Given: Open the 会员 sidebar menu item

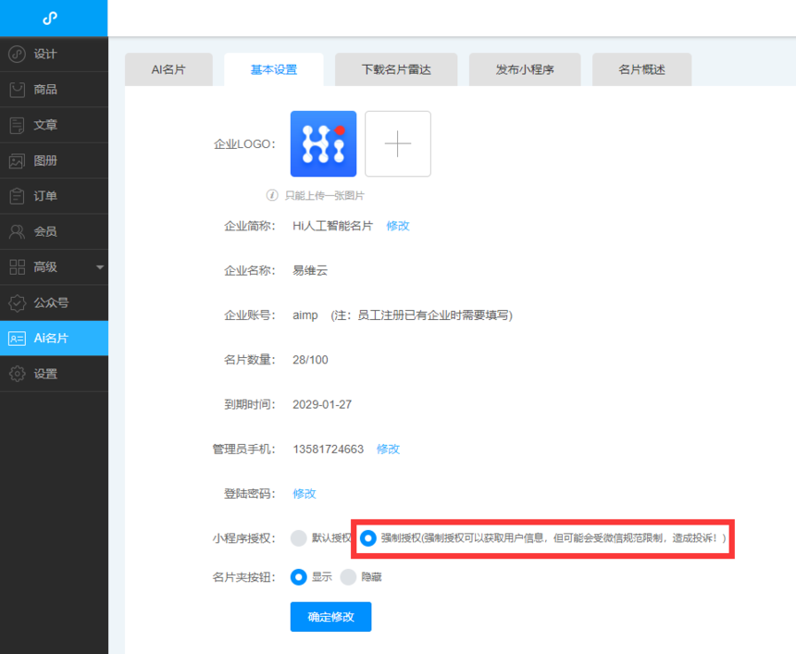Looking at the screenshot, I should [x=54, y=231].
